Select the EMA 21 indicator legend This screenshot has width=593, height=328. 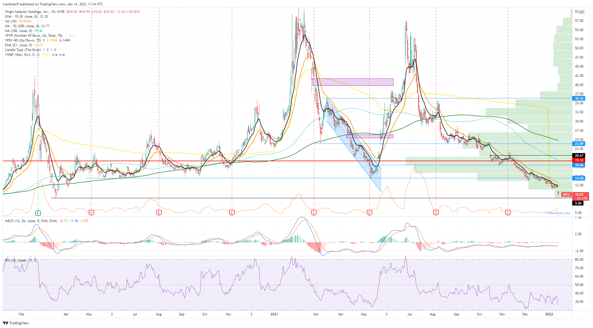coord(24,45)
